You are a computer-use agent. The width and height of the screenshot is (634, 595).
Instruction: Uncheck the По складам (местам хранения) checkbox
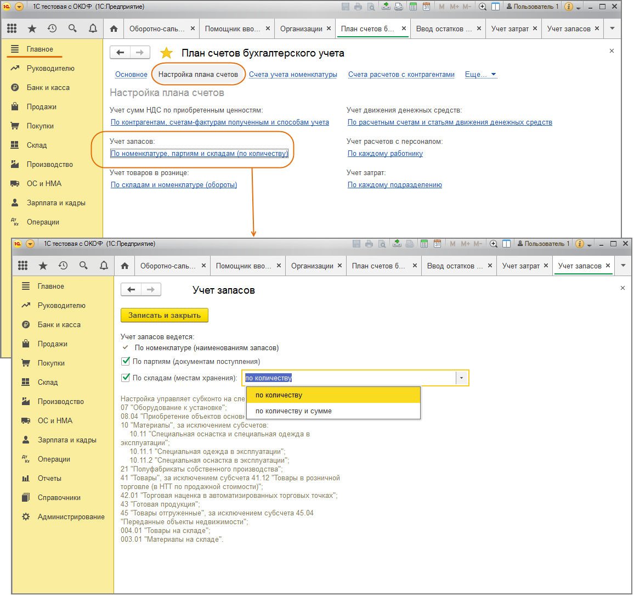tap(126, 378)
